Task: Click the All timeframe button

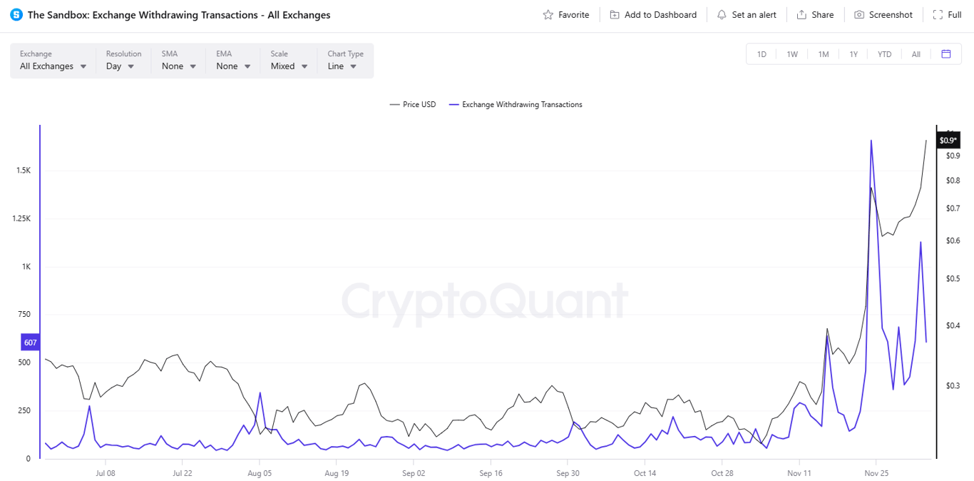Action: coord(916,54)
